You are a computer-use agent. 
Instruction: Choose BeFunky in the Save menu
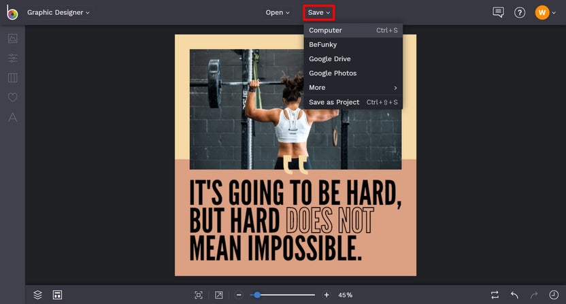coord(353,45)
